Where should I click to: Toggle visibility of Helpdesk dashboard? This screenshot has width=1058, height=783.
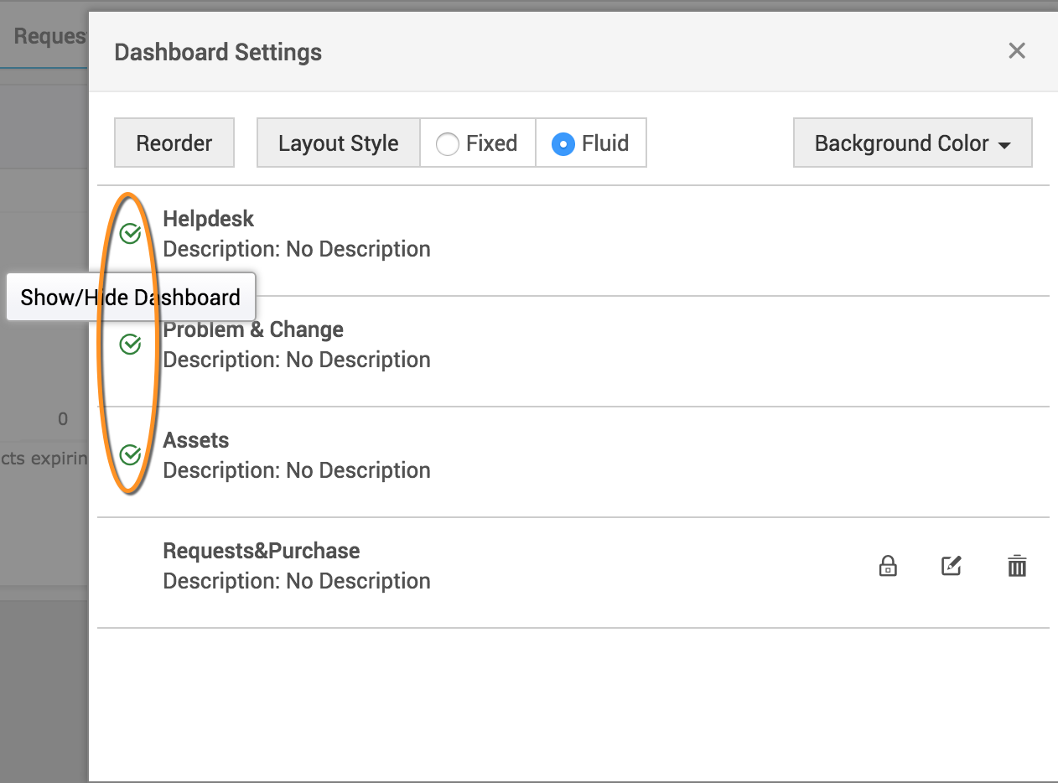[130, 234]
